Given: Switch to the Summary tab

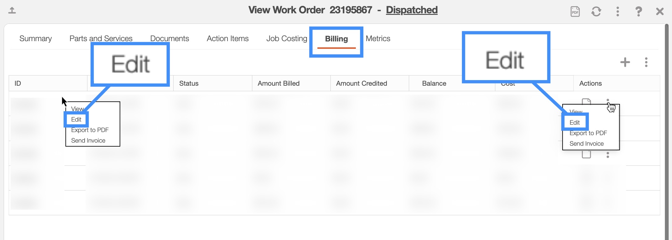Looking at the screenshot, I should [36, 39].
